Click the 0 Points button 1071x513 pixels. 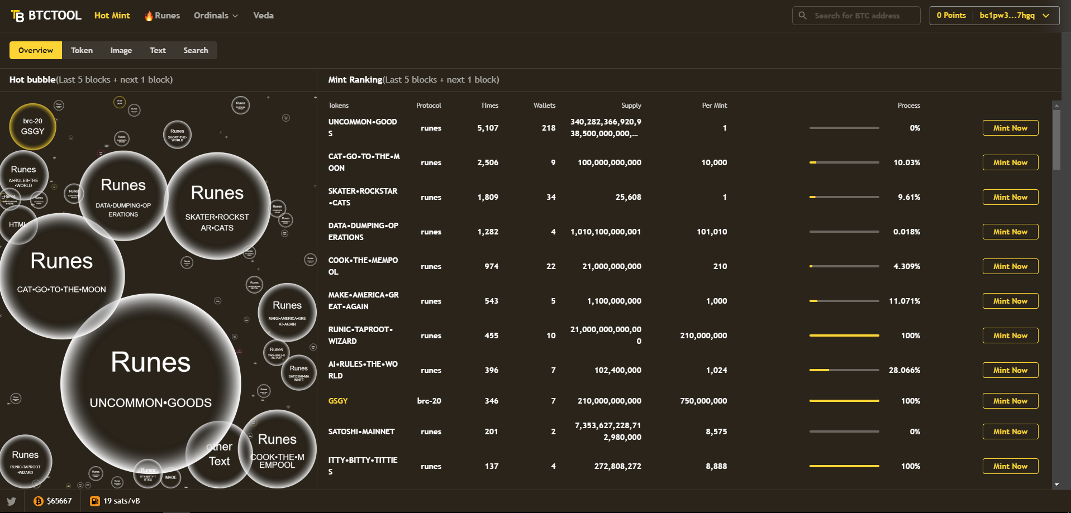click(951, 16)
